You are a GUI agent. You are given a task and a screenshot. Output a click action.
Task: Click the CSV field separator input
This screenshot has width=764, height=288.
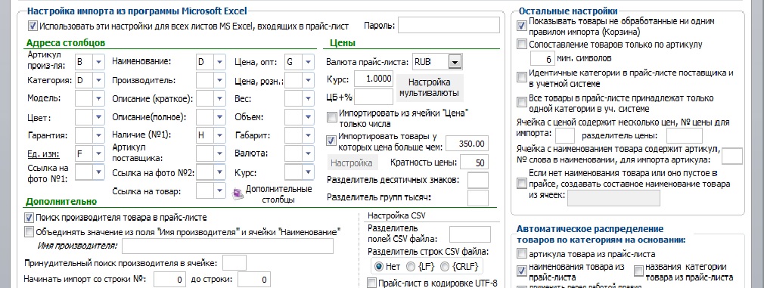(470, 234)
